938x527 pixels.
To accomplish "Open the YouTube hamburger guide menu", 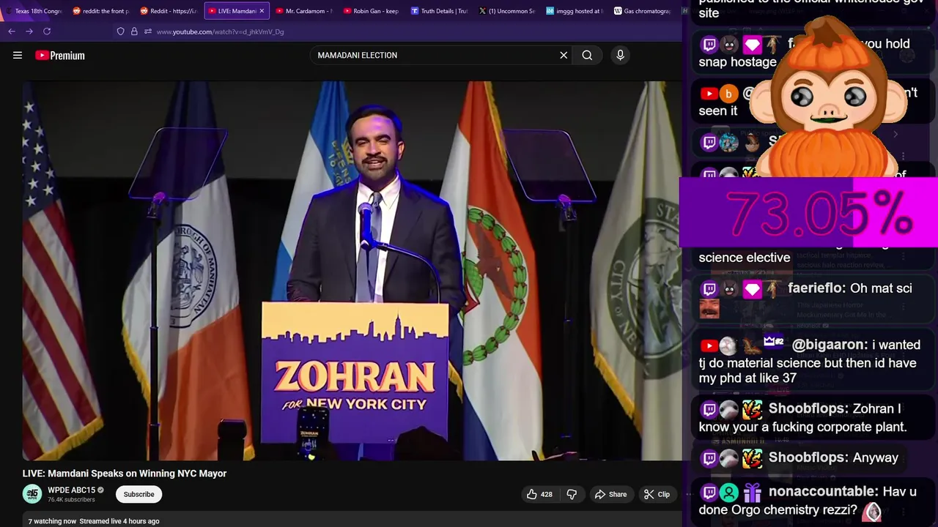I will pyautogui.click(x=18, y=55).
